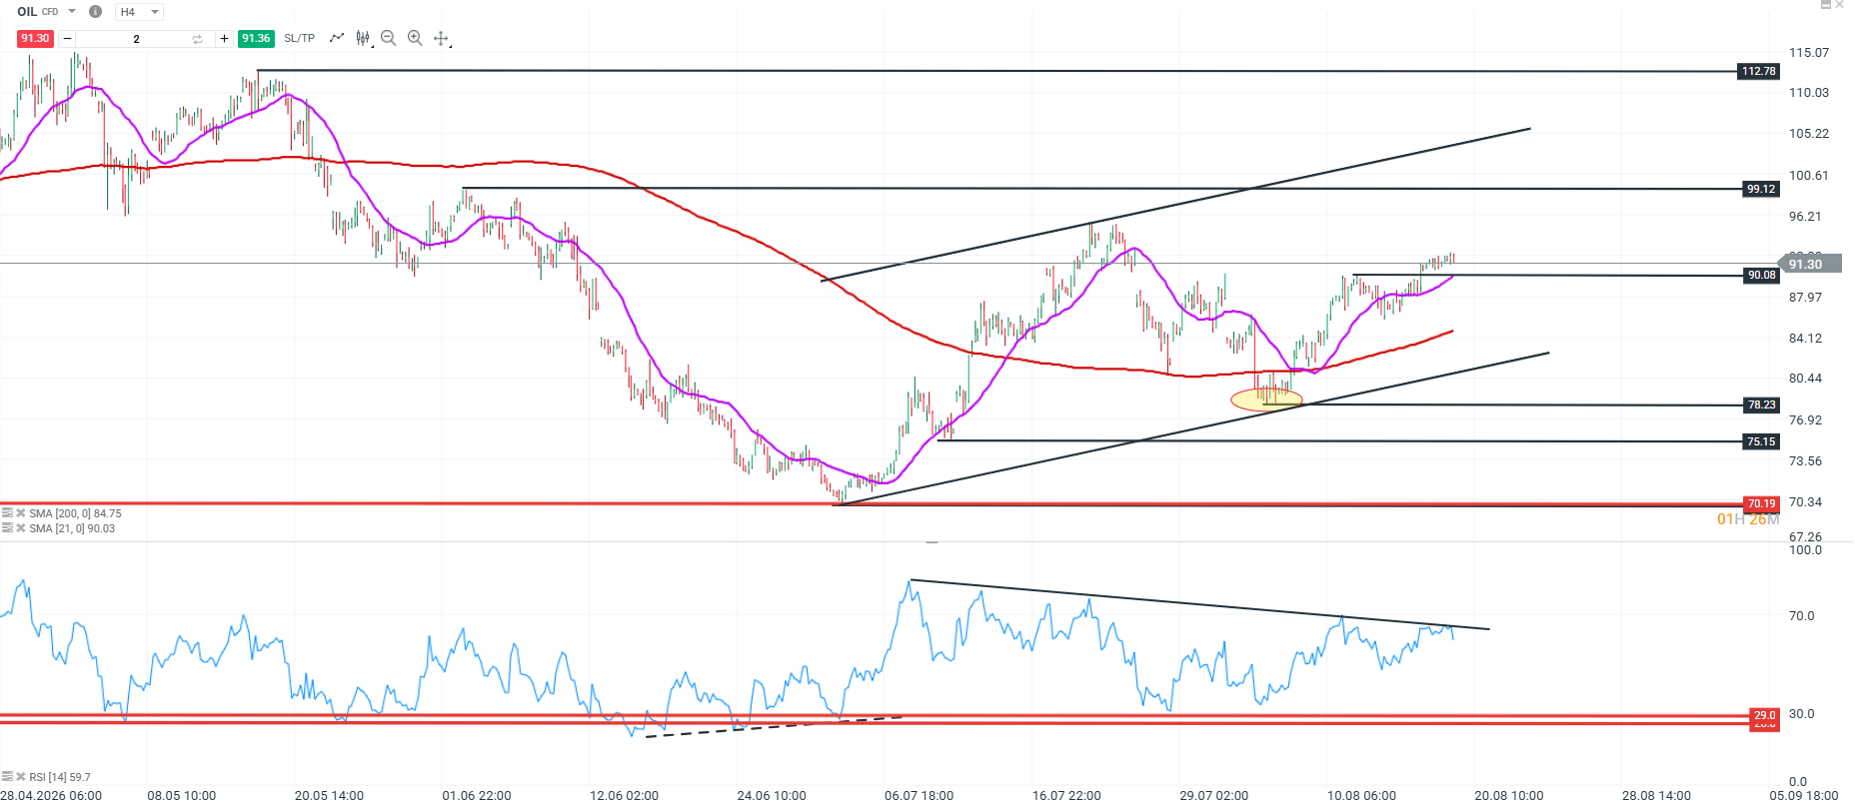The height and width of the screenshot is (810, 1855).
Task: Zoom in the chart
Action: point(415,38)
